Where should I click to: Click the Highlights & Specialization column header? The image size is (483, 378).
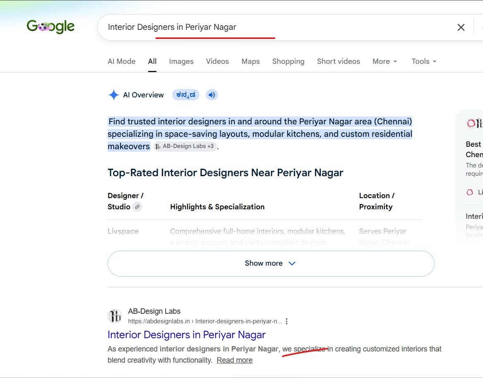pos(217,207)
